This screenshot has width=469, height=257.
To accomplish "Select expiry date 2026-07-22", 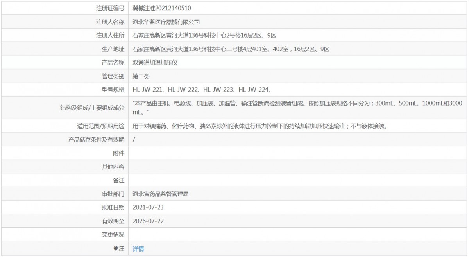I will (148, 221).
